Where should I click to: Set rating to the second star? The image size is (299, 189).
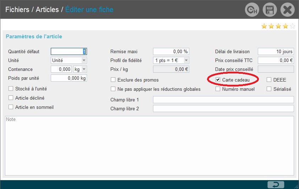[x=271, y=26]
